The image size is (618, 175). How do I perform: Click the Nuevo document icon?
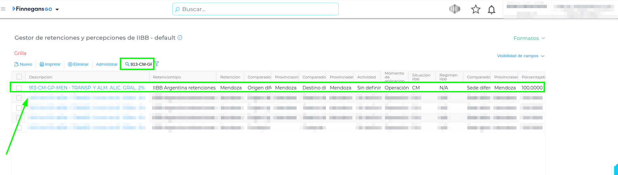(x=17, y=64)
